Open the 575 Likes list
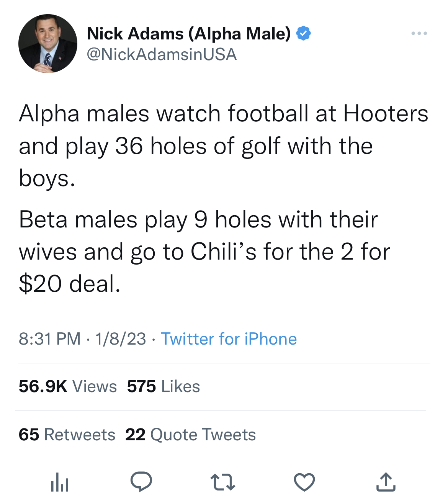The image size is (448, 497). coord(164,386)
